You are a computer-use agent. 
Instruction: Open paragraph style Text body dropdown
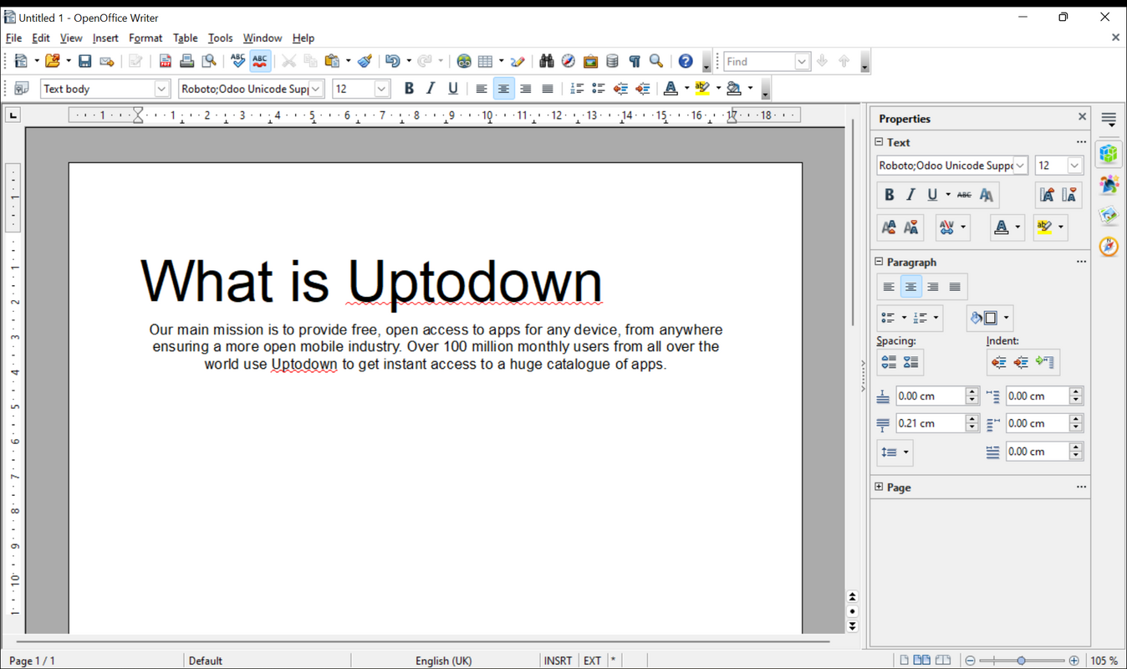pos(162,89)
